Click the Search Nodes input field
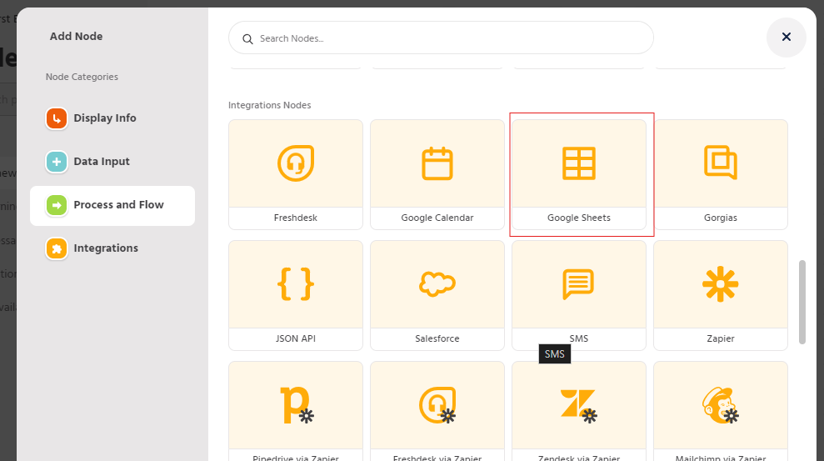 [x=450, y=38]
